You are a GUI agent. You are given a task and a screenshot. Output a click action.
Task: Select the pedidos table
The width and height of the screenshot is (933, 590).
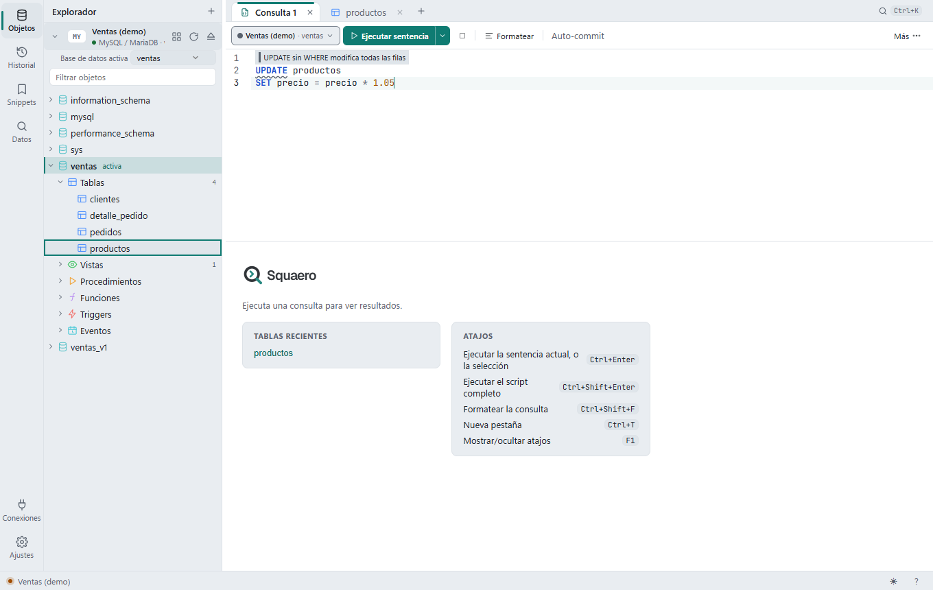[x=133, y=232]
